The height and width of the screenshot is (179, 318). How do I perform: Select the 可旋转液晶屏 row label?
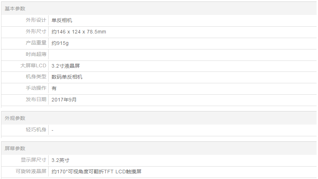[x=31, y=172]
